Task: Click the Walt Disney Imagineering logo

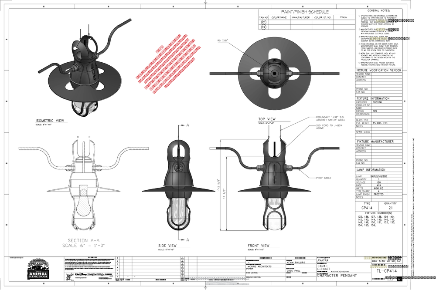Action: 89,275
